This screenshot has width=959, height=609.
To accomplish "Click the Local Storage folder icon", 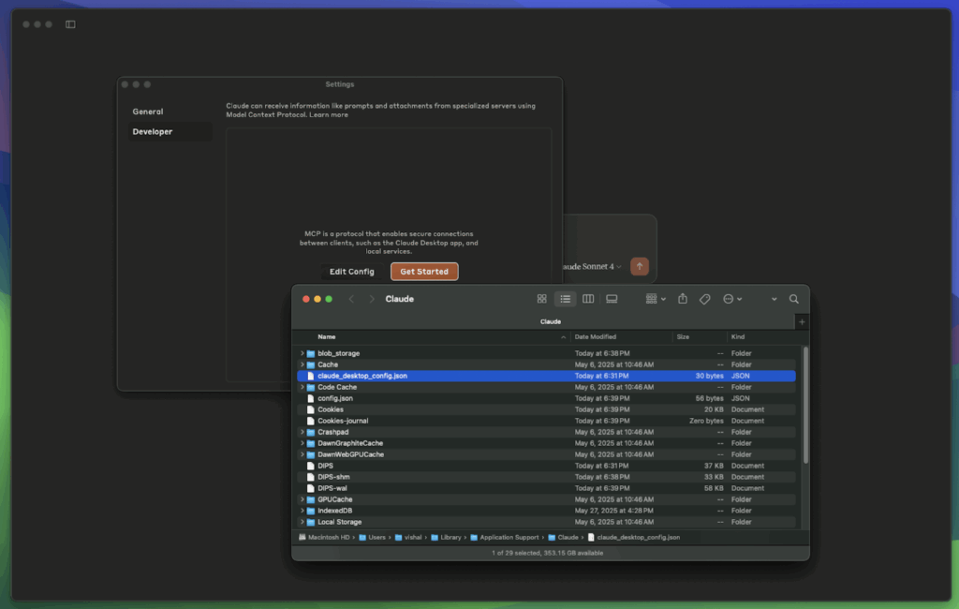I will pyautogui.click(x=311, y=522).
